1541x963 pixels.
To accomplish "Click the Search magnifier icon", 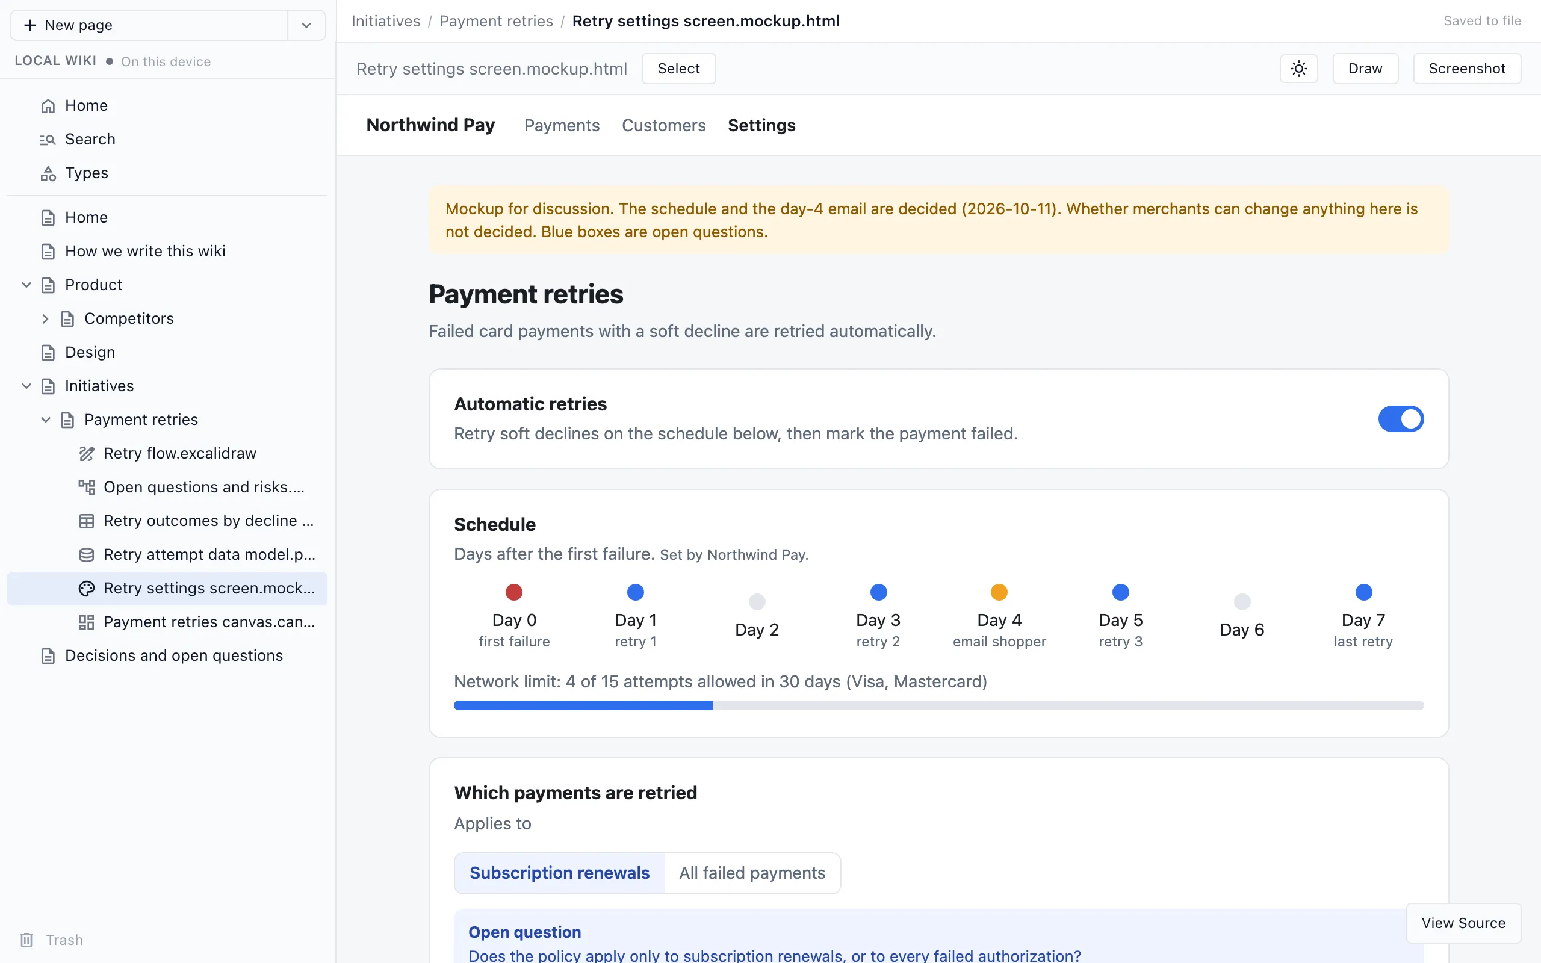I will pos(48,140).
